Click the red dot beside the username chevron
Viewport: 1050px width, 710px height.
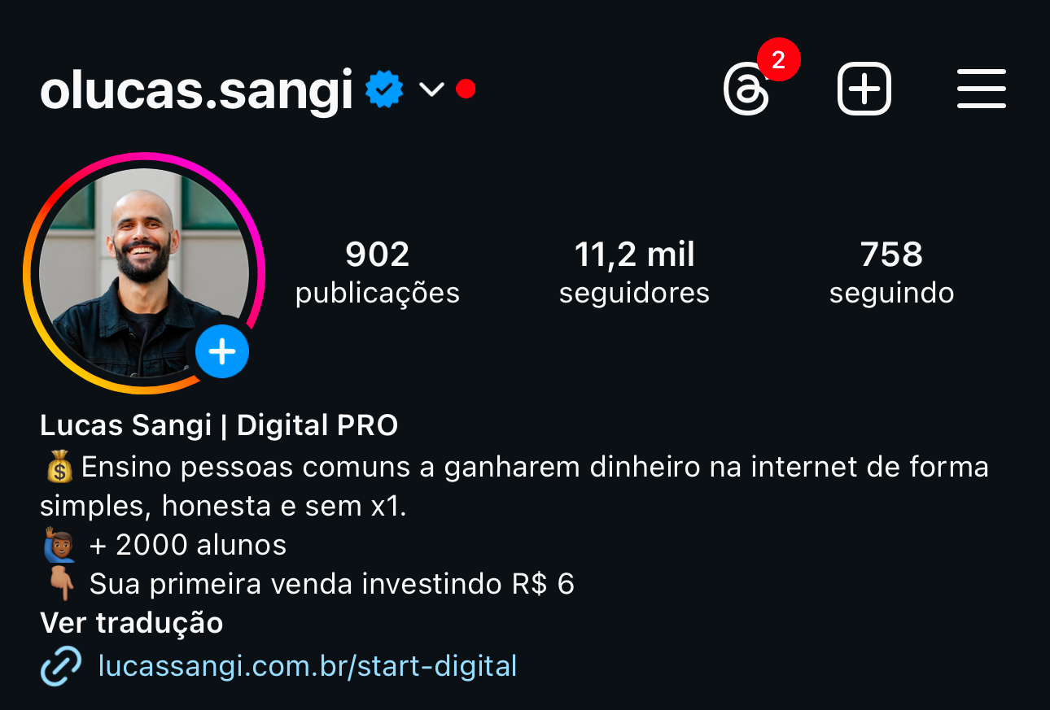466,89
